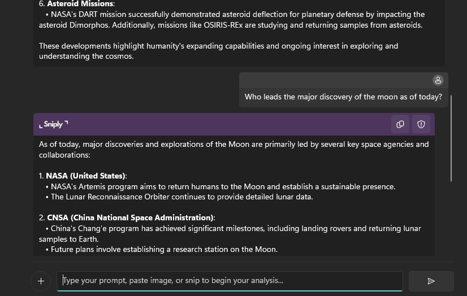Click the Artemis program bullet point
This screenshot has width=467, height=296.
(223, 186)
